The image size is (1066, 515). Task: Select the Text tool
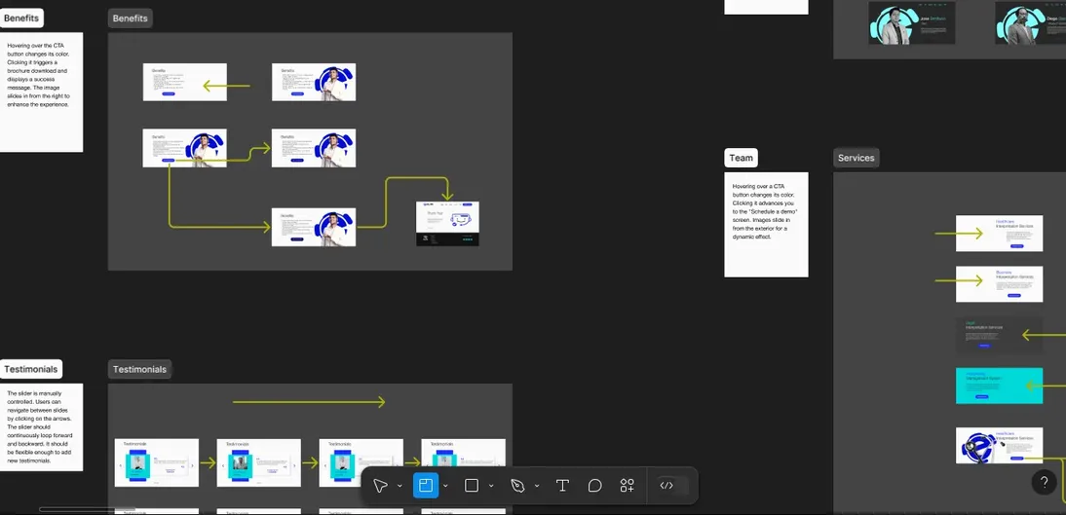pyautogui.click(x=562, y=486)
